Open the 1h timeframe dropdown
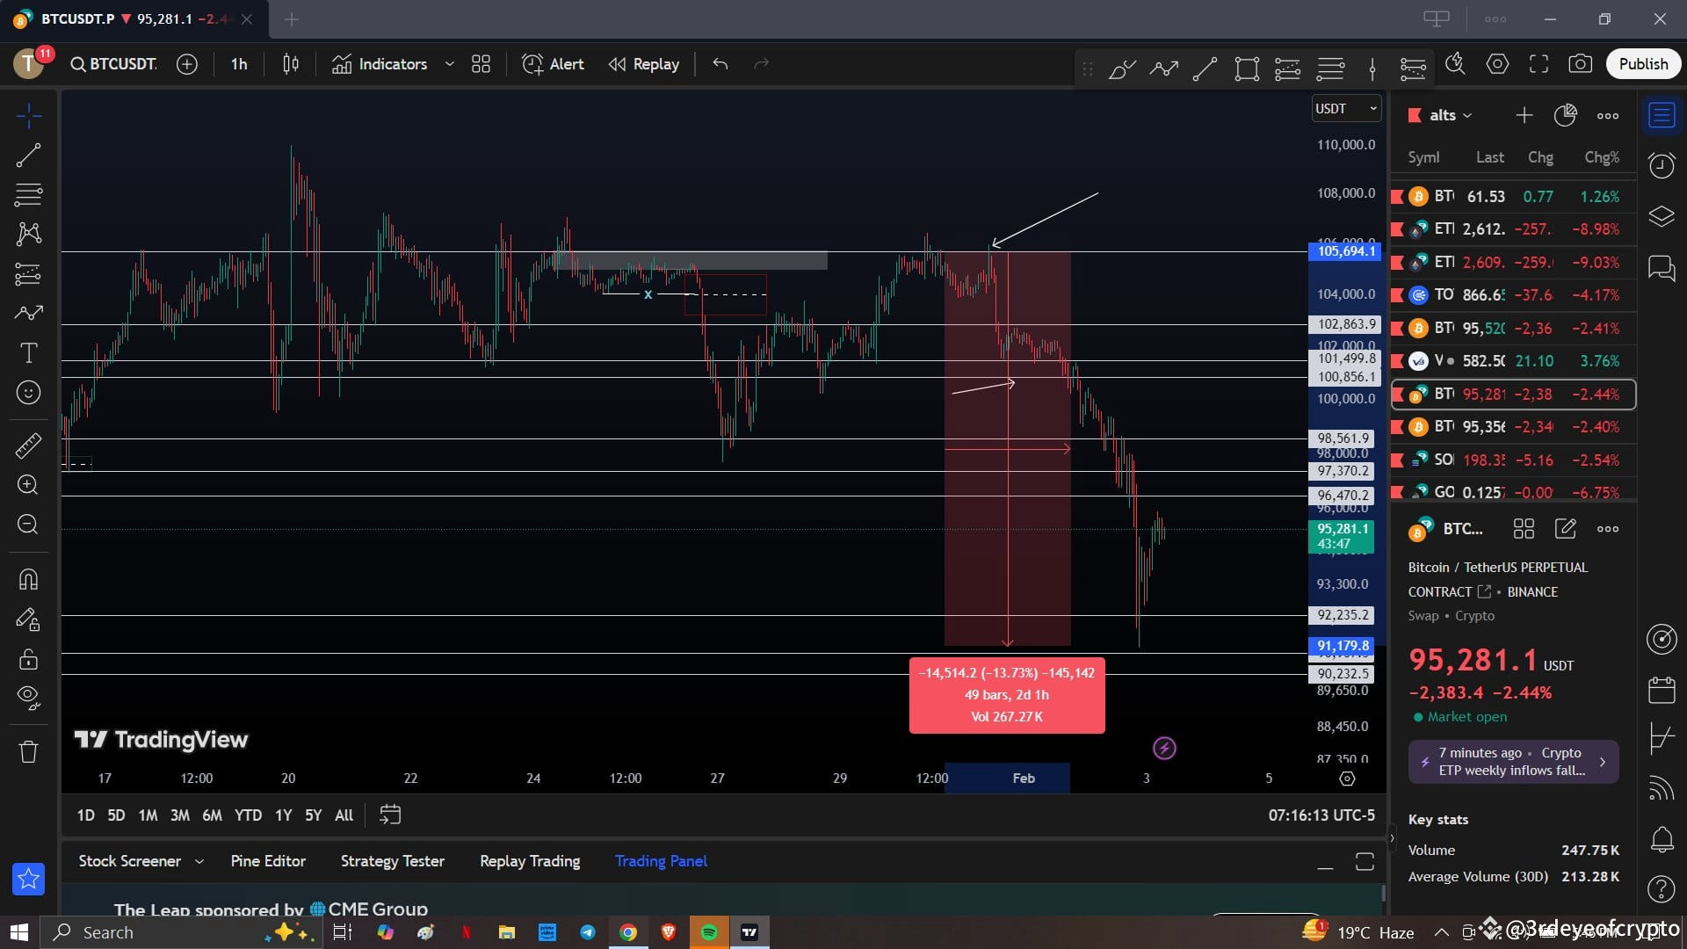1687x949 pixels. click(x=238, y=63)
